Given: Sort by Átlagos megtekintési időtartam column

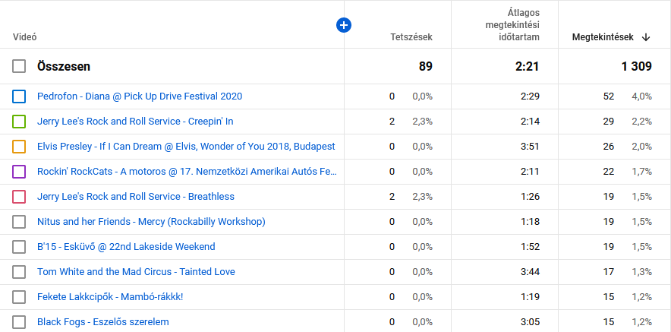Looking at the screenshot, I should 513,25.
